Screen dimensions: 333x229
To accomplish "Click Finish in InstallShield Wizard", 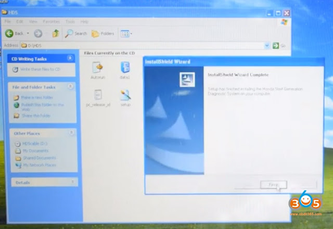I will 274,185.
